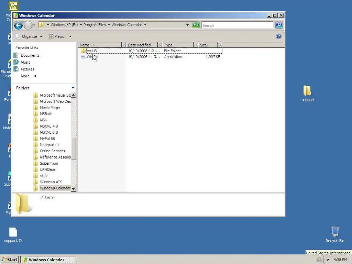Image resolution: width=352 pixels, height=264 pixels.
Task: Click the top-left desktop shortcut icon
Action: 13,6
